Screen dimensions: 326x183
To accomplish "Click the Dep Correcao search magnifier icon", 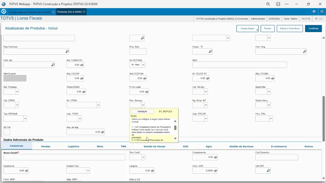I will [67, 52].
